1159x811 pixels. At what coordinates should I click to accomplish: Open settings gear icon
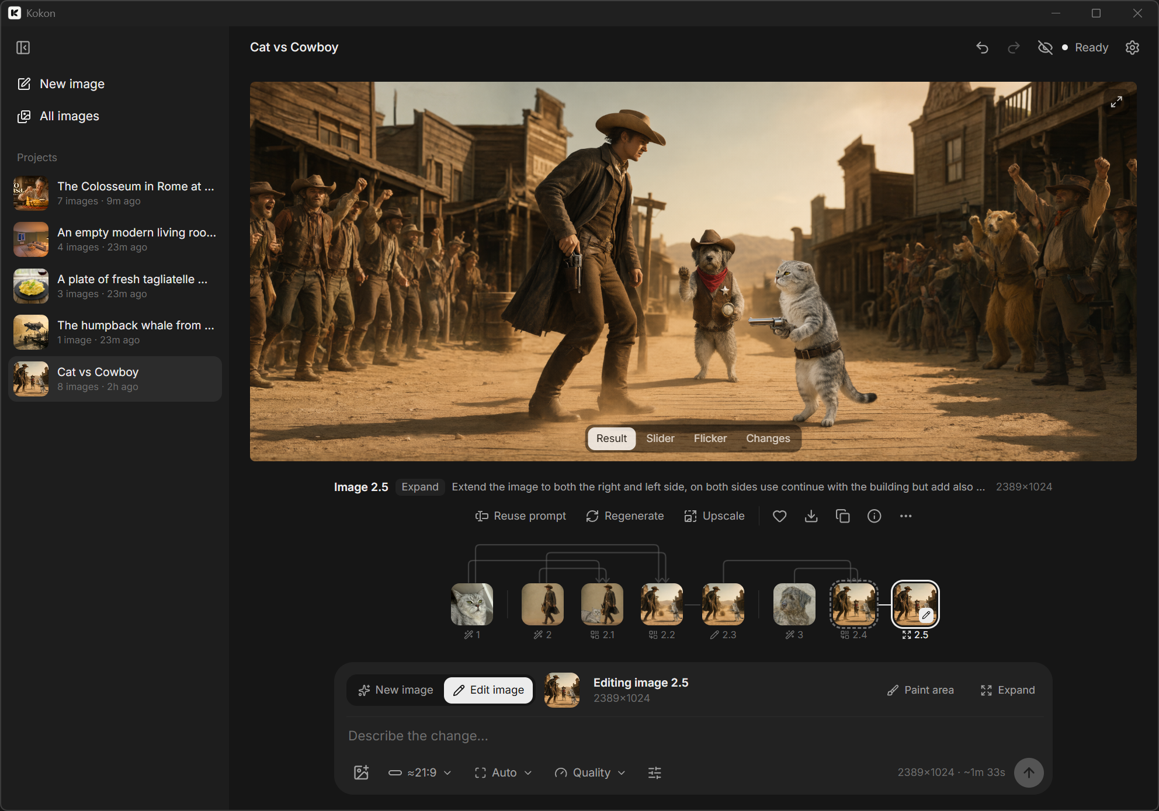[1132, 47]
